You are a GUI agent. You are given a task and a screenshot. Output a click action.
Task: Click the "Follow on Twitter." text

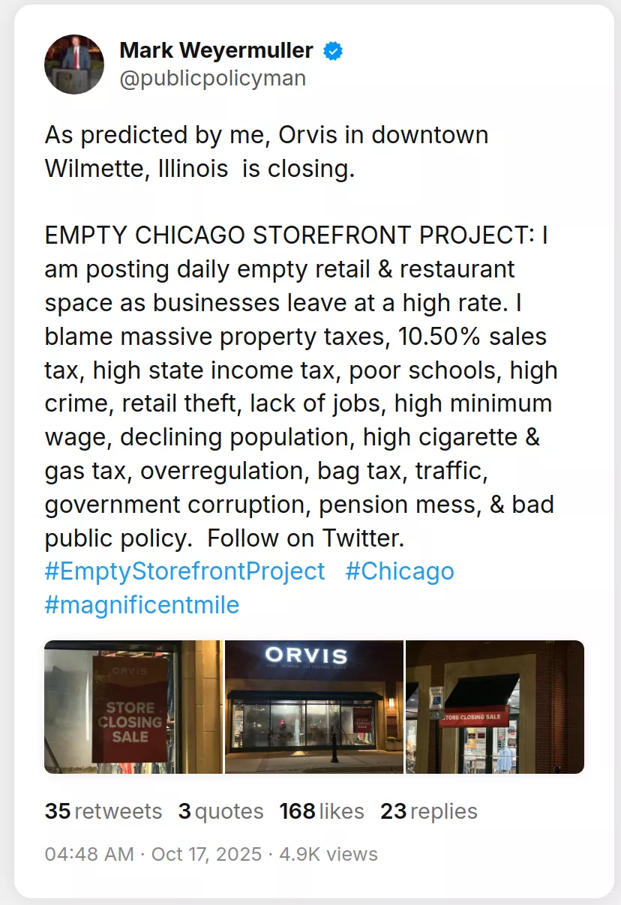(306, 538)
